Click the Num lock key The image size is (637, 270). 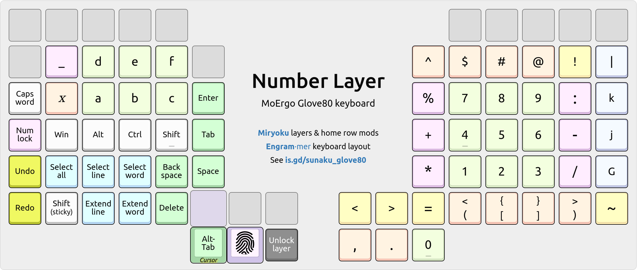coord(25,135)
